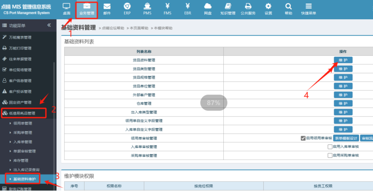Open the 帮助 magnifier icon
Viewport: 373px width, 191px height.
(x=289, y=8)
